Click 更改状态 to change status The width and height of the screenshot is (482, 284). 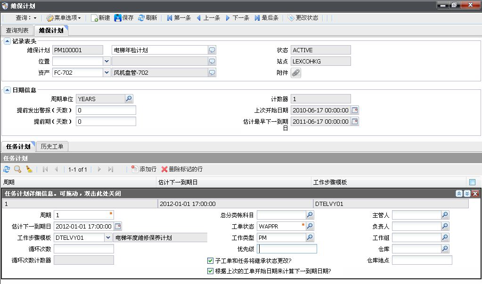tap(303, 18)
